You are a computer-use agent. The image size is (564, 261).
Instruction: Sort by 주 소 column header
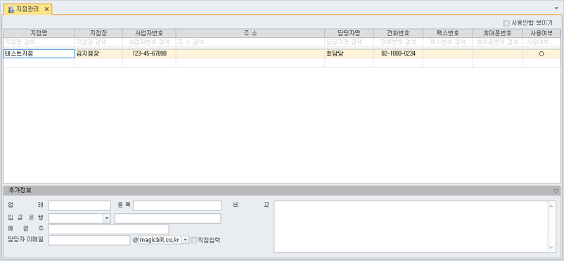coord(250,33)
